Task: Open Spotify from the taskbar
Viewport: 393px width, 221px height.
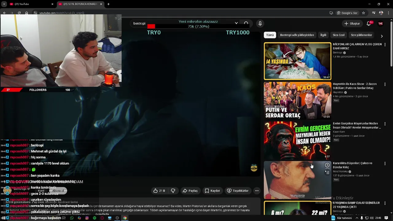Action: pos(95,218)
